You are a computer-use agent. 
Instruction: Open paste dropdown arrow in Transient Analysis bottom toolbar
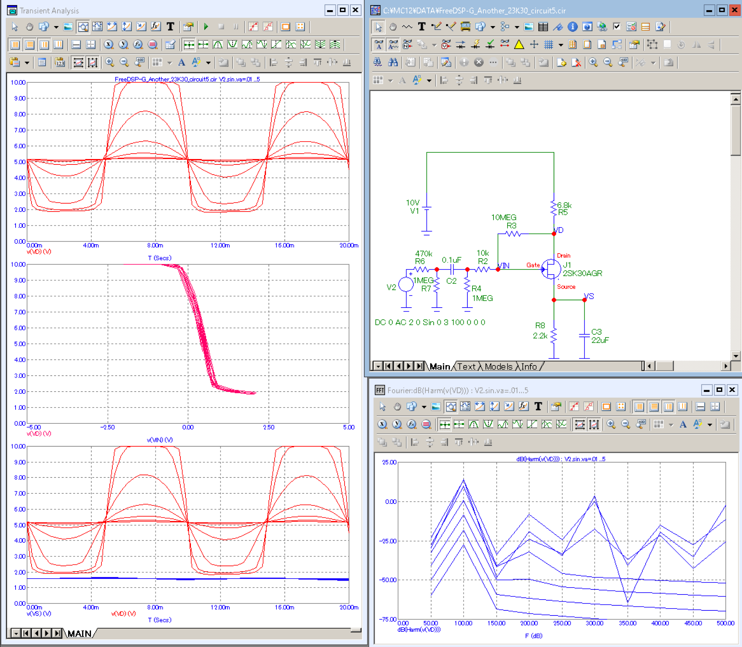pyautogui.click(x=27, y=62)
